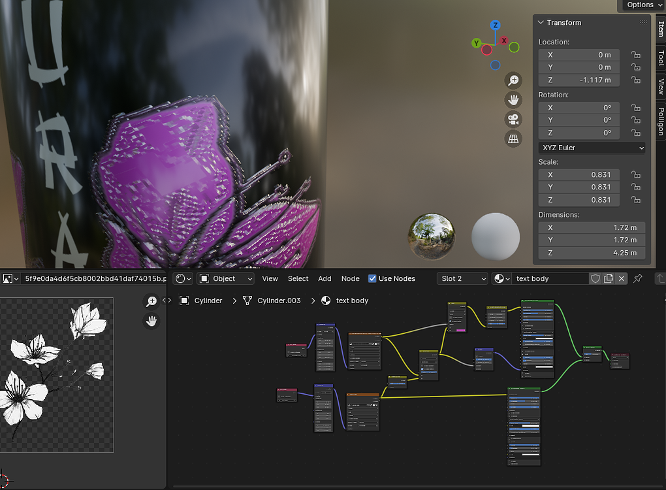Lock the Location X axis
The image size is (666, 490).
point(635,55)
